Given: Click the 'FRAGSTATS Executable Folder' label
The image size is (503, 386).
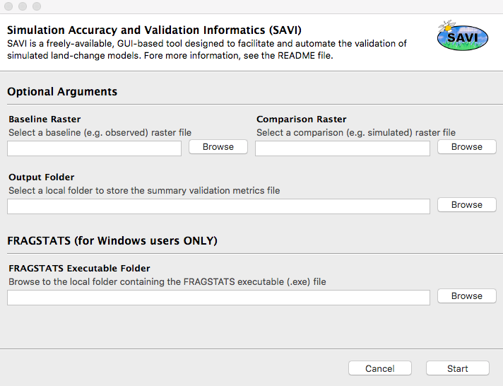Looking at the screenshot, I should [79, 268].
